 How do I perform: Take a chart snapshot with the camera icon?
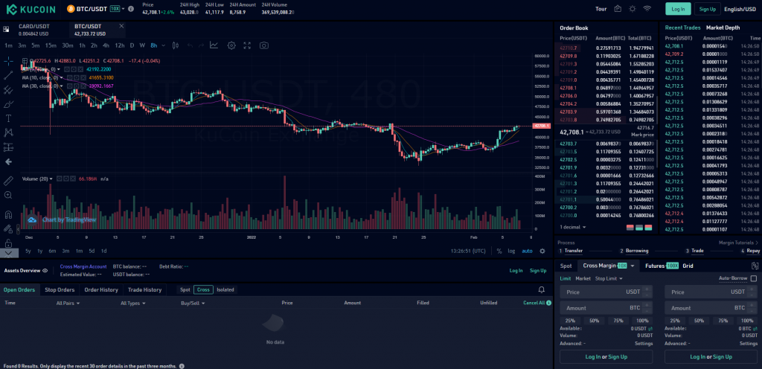tap(263, 45)
